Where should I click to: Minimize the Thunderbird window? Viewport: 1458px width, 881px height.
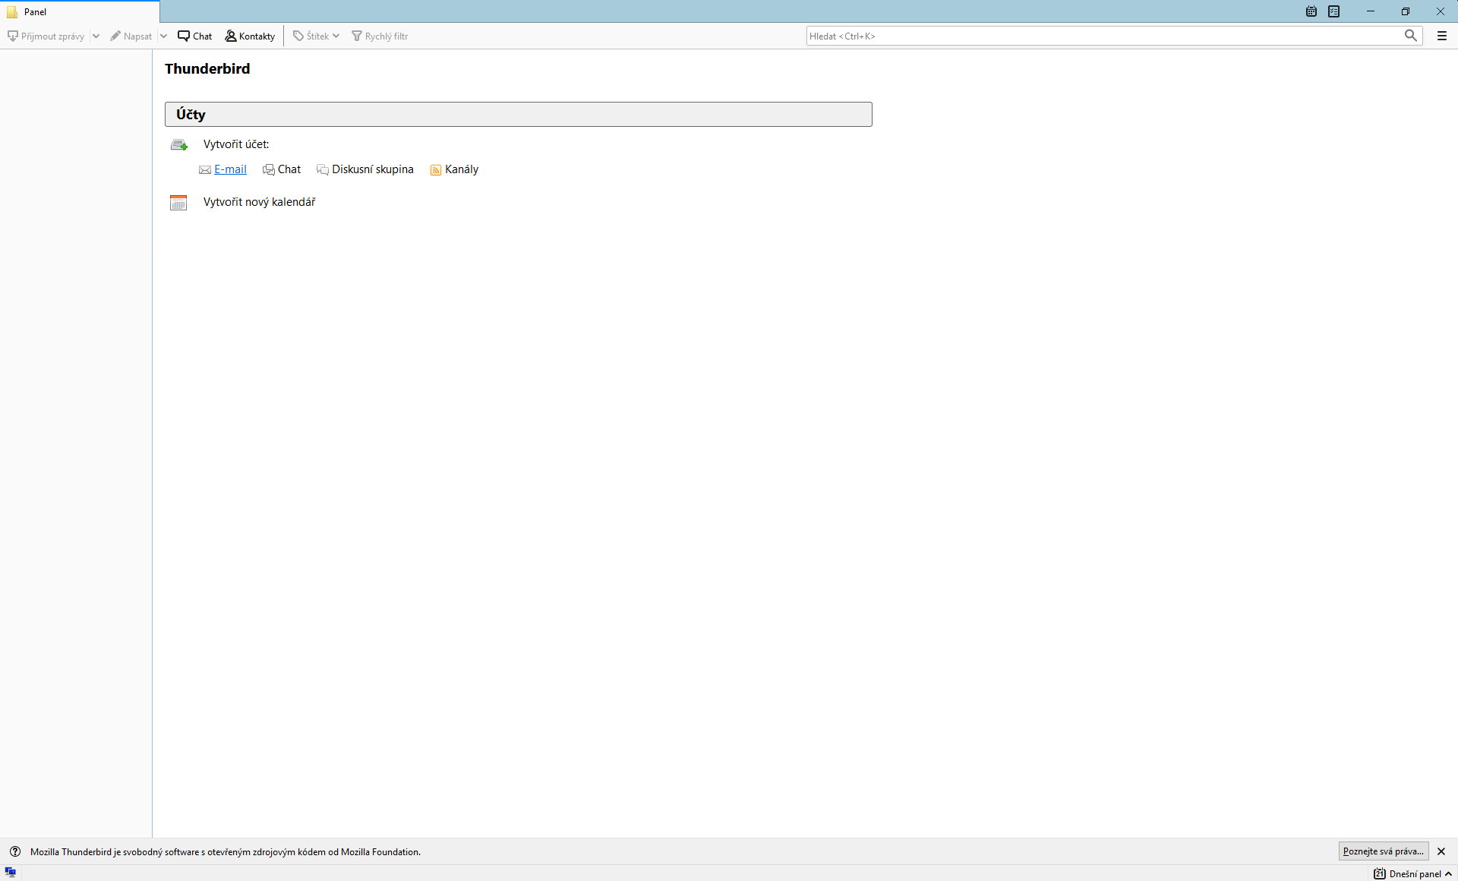pos(1371,11)
